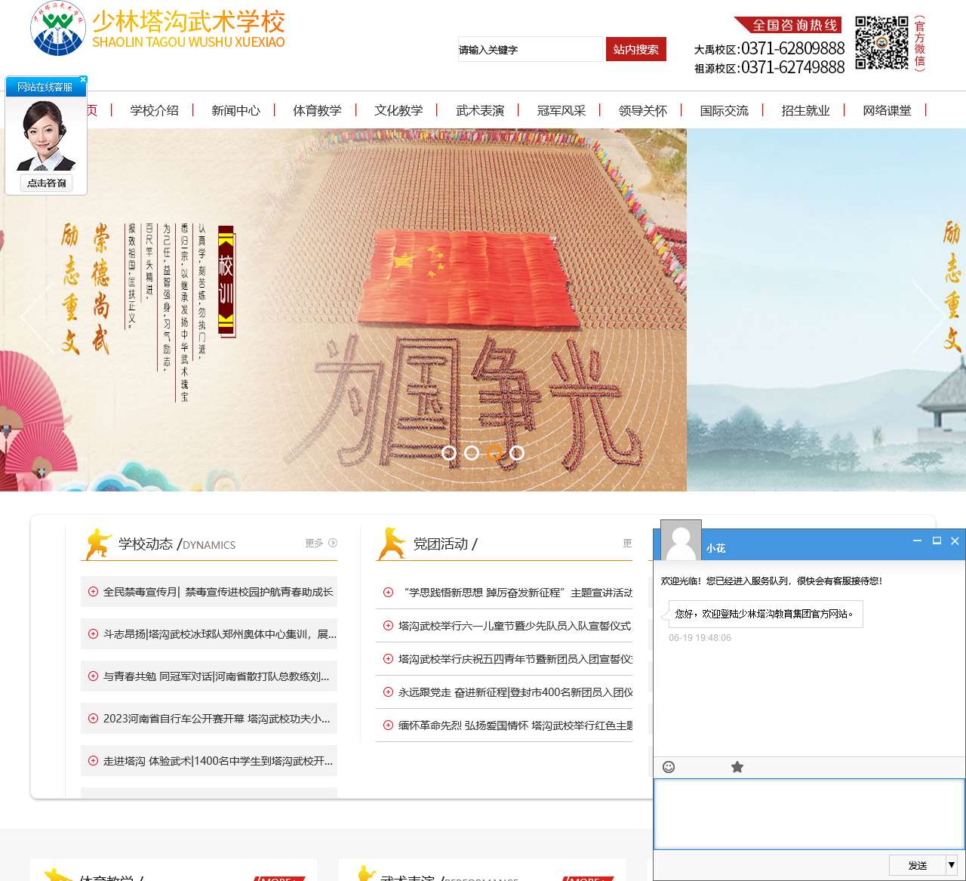Maximize the 小花 chat window
This screenshot has height=881, width=966.
[x=937, y=541]
